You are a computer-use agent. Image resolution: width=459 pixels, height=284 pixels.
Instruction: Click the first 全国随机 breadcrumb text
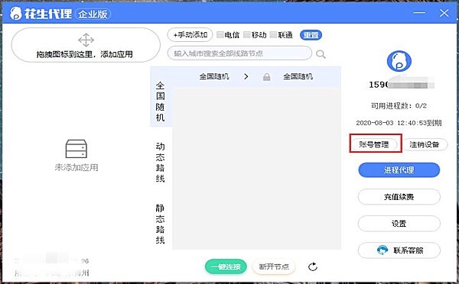(214, 76)
